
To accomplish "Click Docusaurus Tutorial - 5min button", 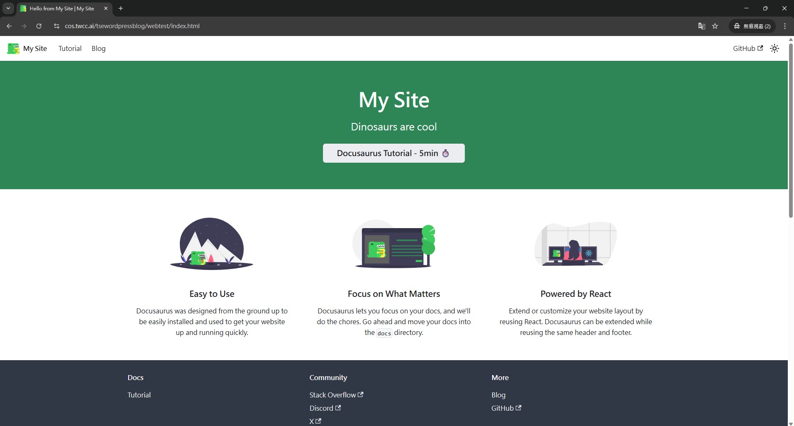I will pos(394,153).
